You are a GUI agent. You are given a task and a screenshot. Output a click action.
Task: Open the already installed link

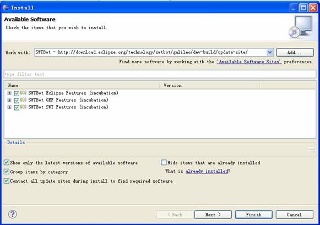point(207,171)
